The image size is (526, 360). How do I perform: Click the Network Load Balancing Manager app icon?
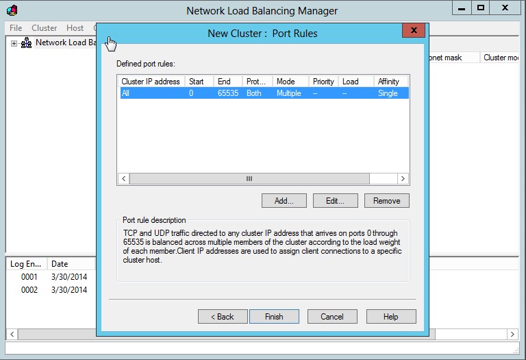(12, 10)
